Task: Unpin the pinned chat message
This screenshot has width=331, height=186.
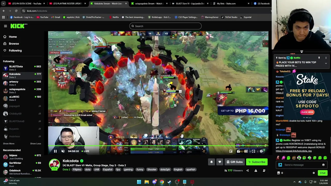Action: coord(319,58)
